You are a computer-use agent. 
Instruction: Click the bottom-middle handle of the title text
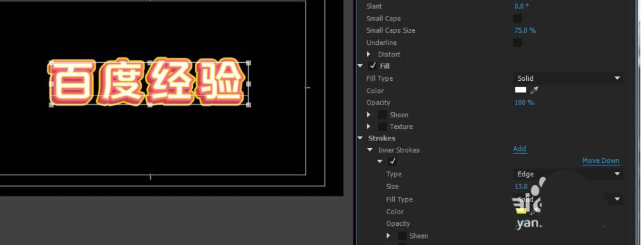tap(149, 105)
